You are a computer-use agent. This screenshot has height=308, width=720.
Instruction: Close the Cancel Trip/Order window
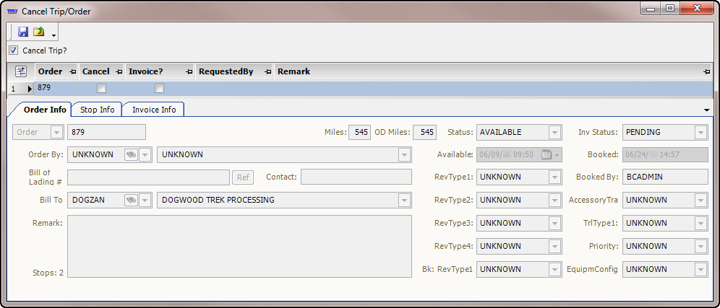click(697, 8)
